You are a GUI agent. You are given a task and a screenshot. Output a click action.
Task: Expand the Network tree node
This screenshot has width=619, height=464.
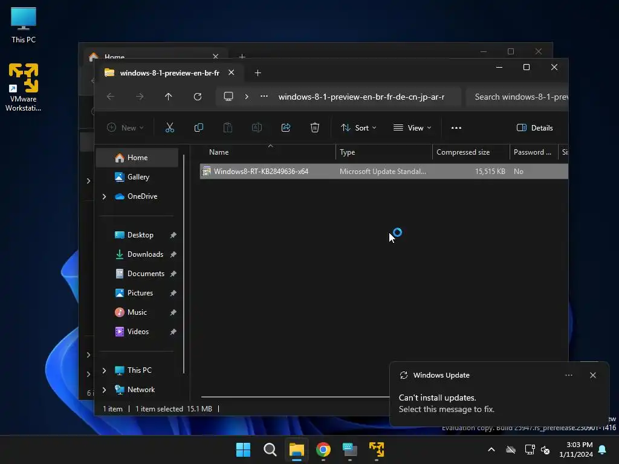(x=104, y=390)
